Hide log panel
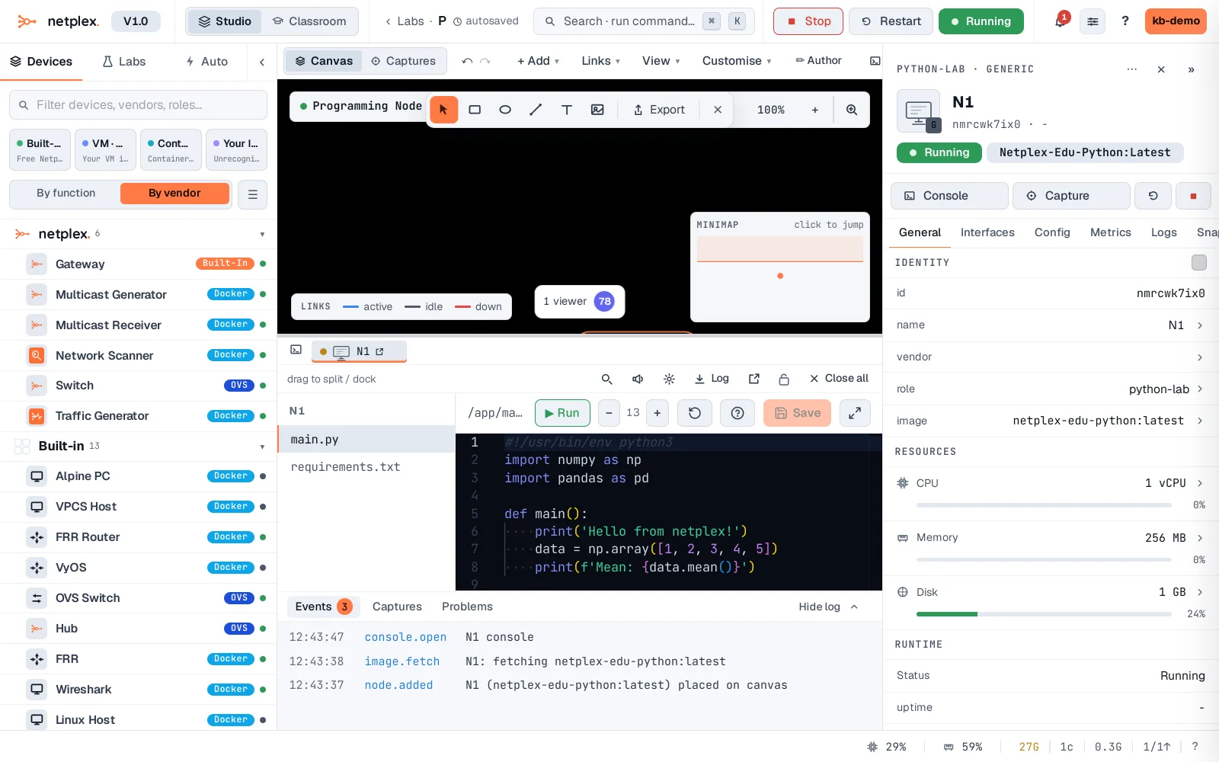This screenshot has height=762, width=1219. click(828, 607)
